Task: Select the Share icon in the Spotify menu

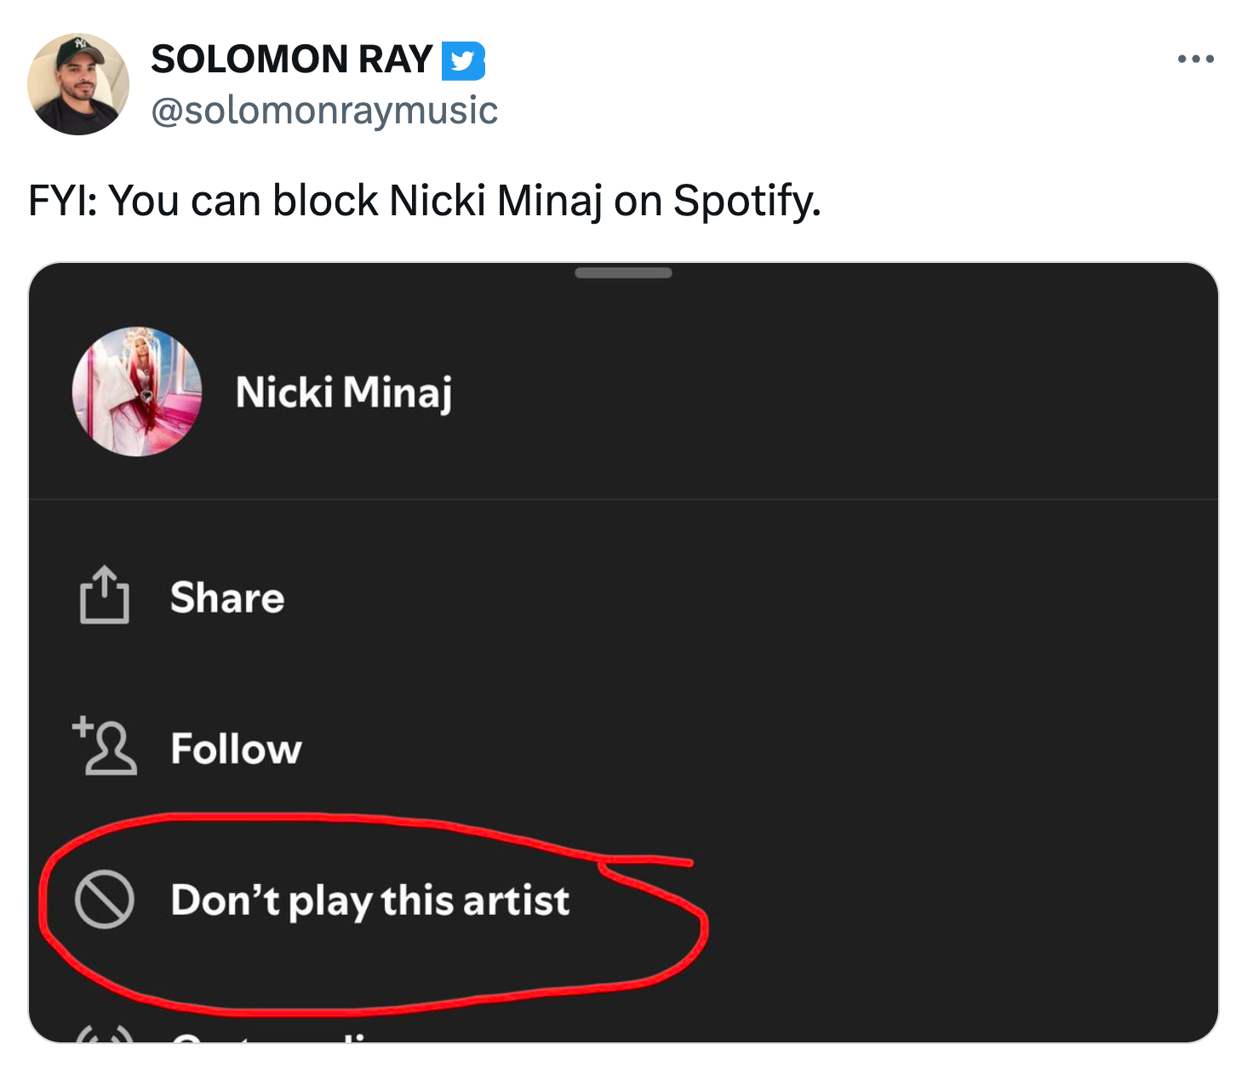Action: [x=104, y=597]
